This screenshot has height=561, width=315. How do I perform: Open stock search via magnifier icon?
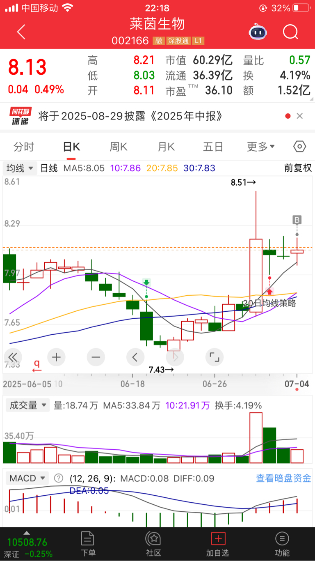tap(290, 32)
